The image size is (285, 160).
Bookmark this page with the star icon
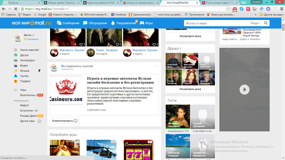[228, 9]
